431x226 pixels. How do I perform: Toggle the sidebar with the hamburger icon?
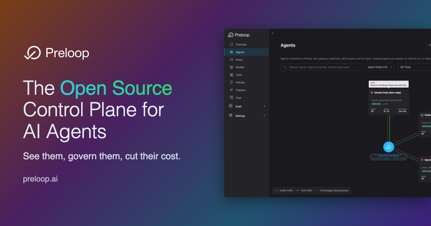(x=273, y=33)
